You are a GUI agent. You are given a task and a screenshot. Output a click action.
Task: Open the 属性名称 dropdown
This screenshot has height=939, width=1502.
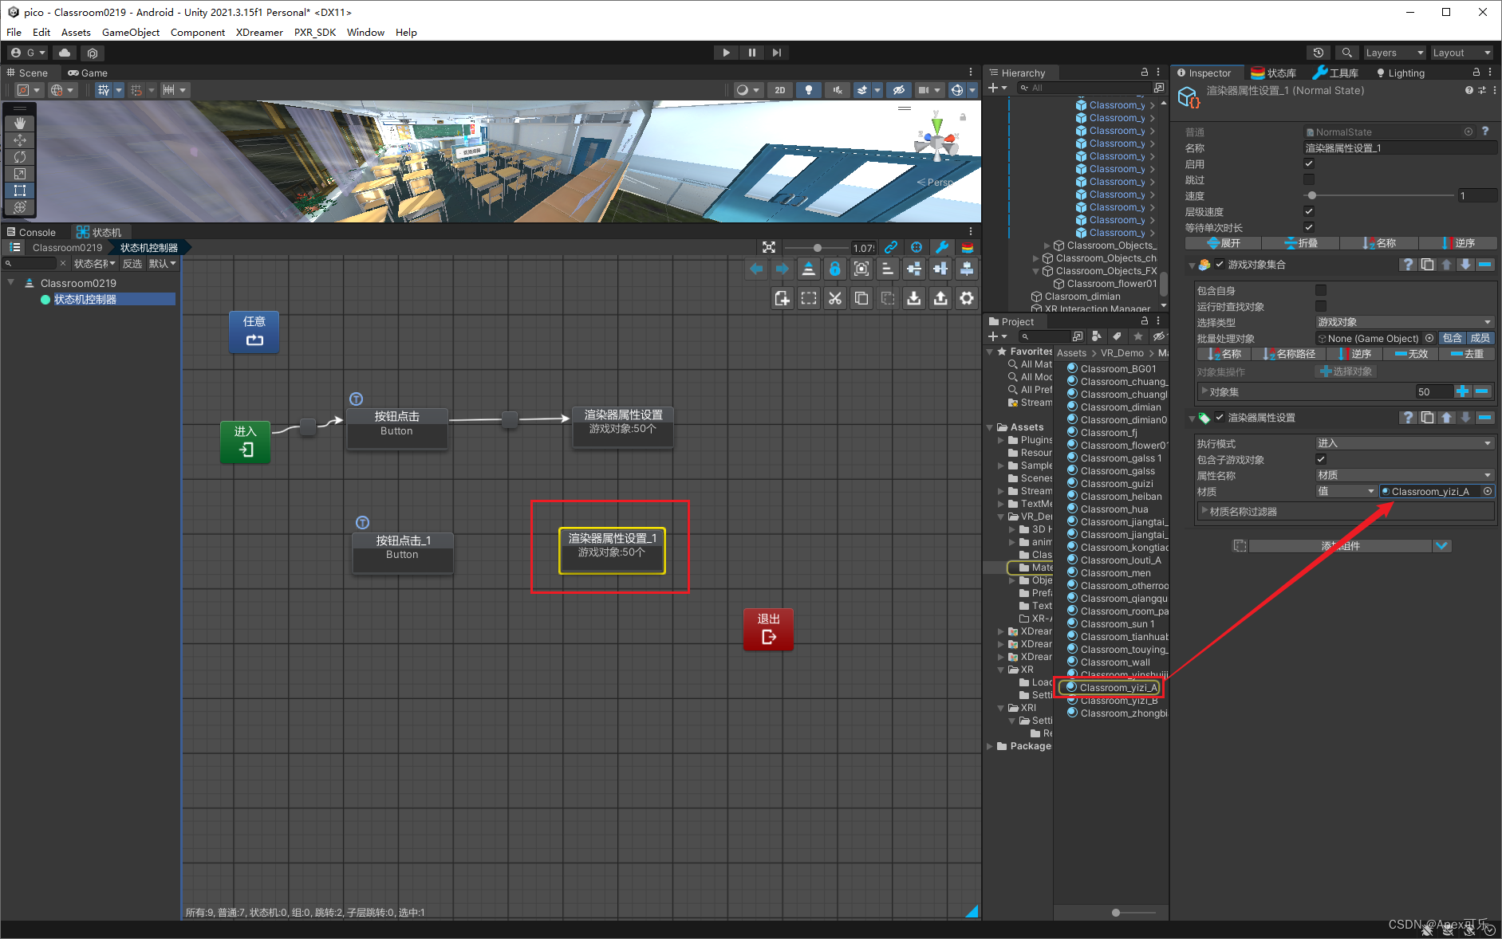[x=1404, y=475]
